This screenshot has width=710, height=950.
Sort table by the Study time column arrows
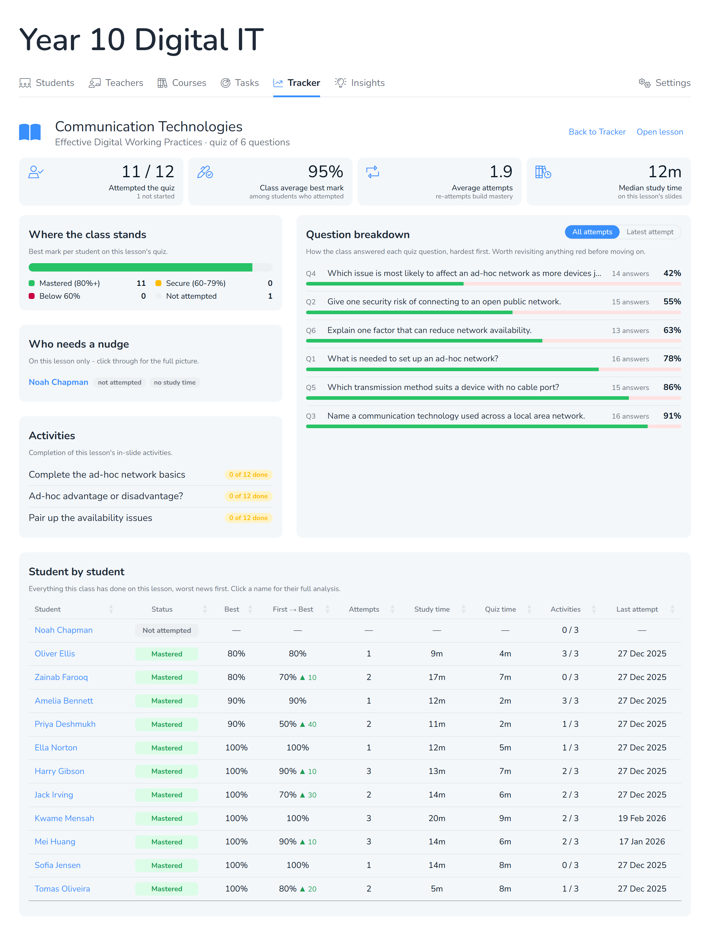(x=464, y=609)
